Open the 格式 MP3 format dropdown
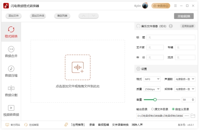199x130 pixels. click(152, 79)
